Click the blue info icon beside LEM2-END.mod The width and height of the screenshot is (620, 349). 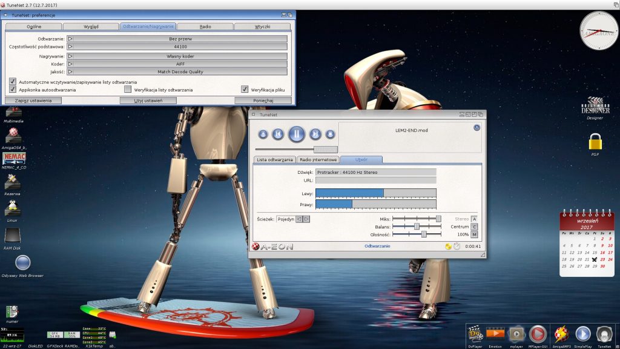click(x=477, y=127)
